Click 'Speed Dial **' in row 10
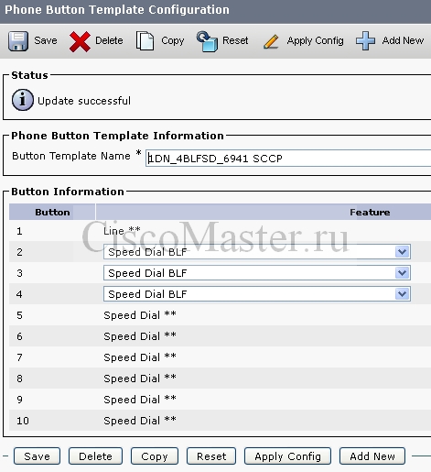The image size is (431, 472). click(x=140, y=421)
